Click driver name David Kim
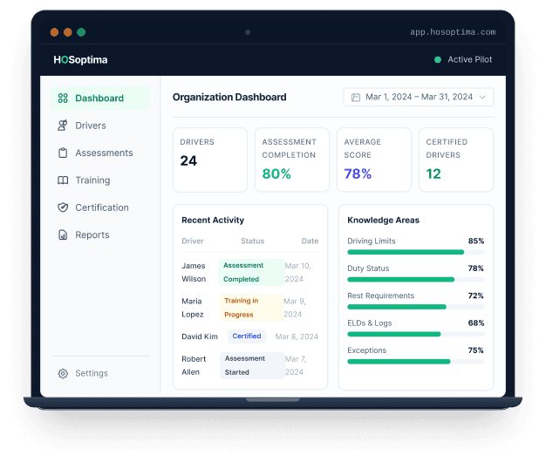This screenshot has width=546, height=462. point(200,336)
